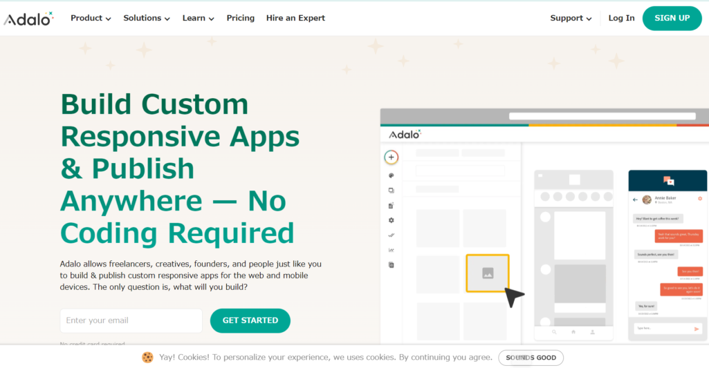Expand the Solutions menu
The image size is (709, 368).
(x=147, y=18)
